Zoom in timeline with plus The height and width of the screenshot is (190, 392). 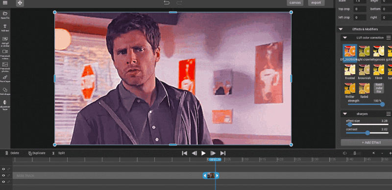(x=390, y=153)
